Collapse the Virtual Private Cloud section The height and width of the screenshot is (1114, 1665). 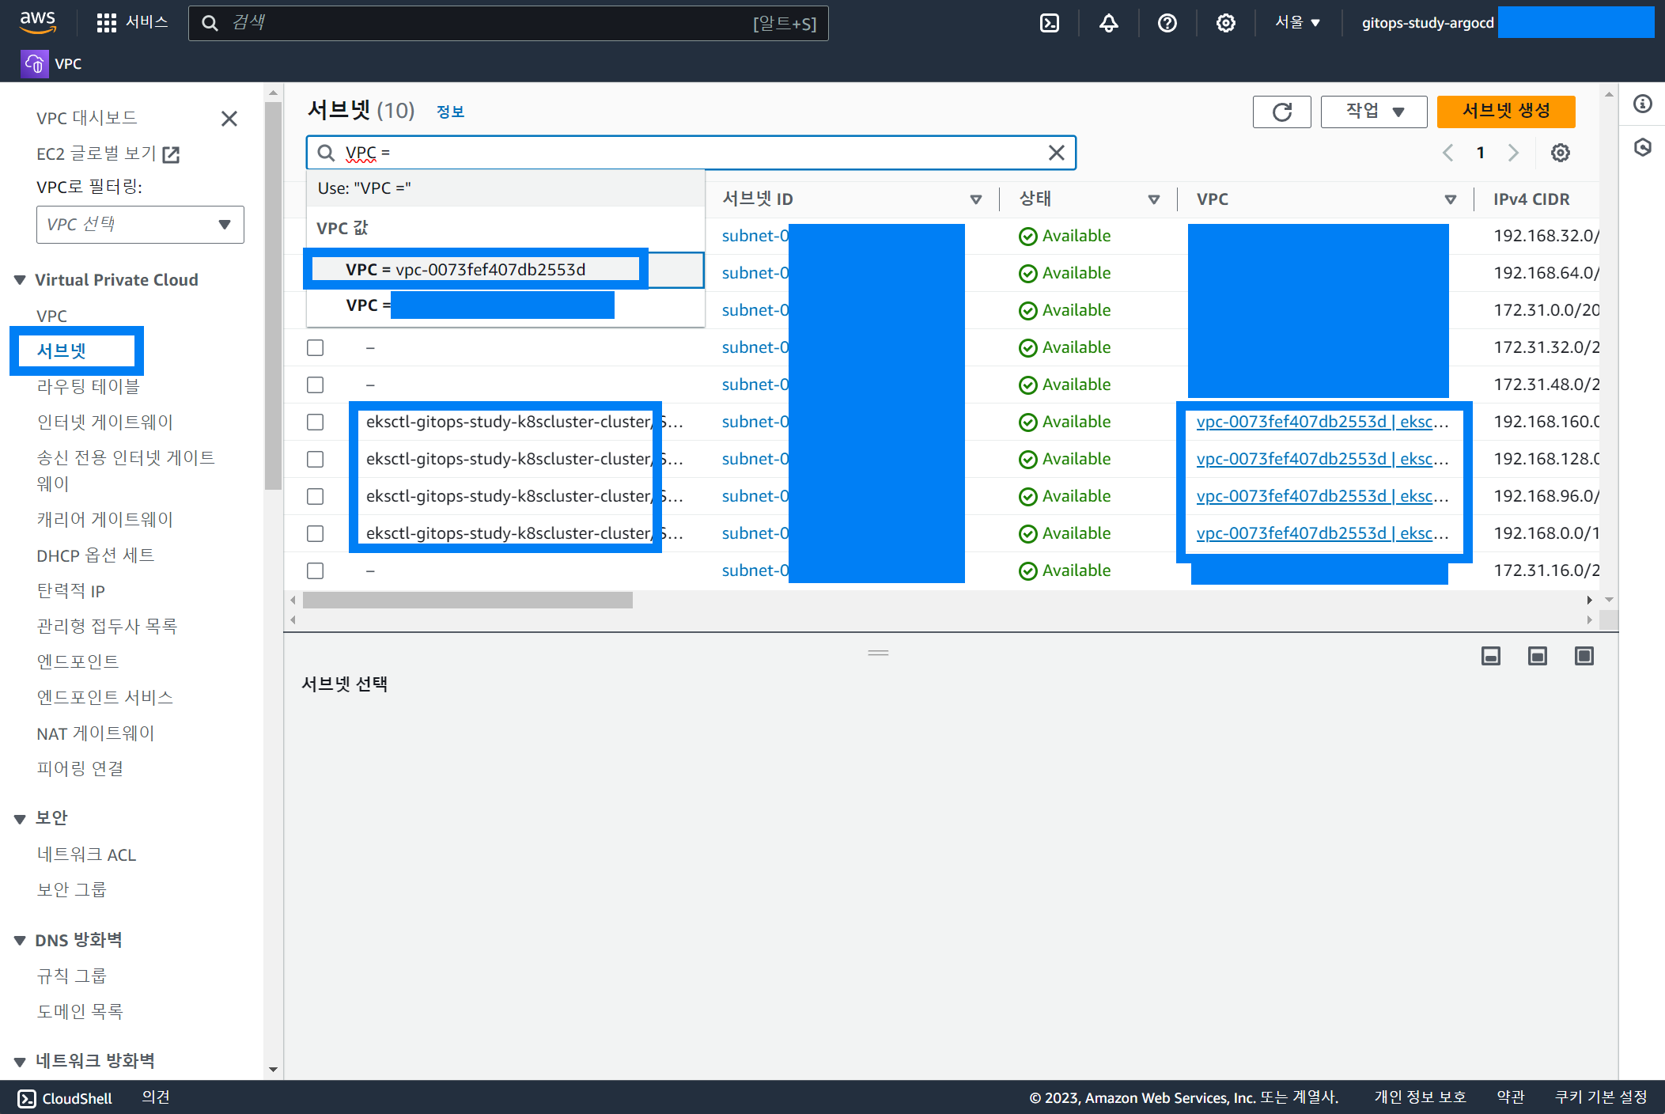[21, 280]
